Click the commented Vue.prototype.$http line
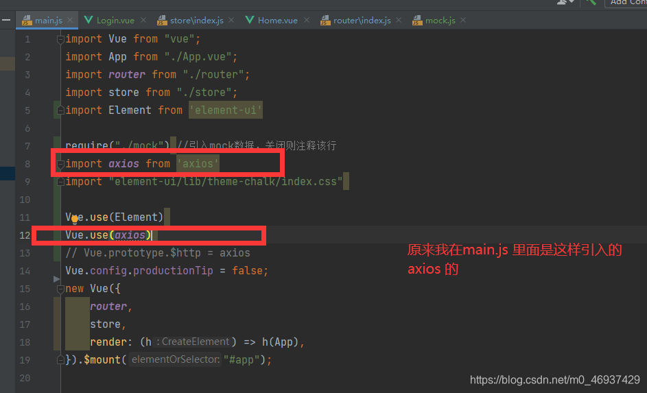The width and height of the screenshot is (647, 393). (x=158, y=253)
